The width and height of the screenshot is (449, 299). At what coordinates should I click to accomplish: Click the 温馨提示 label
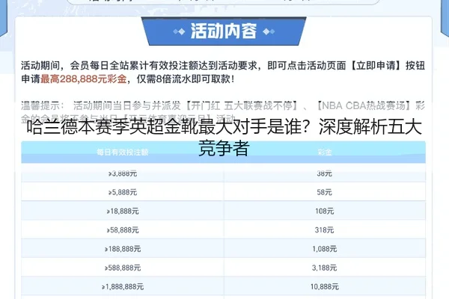40,105
